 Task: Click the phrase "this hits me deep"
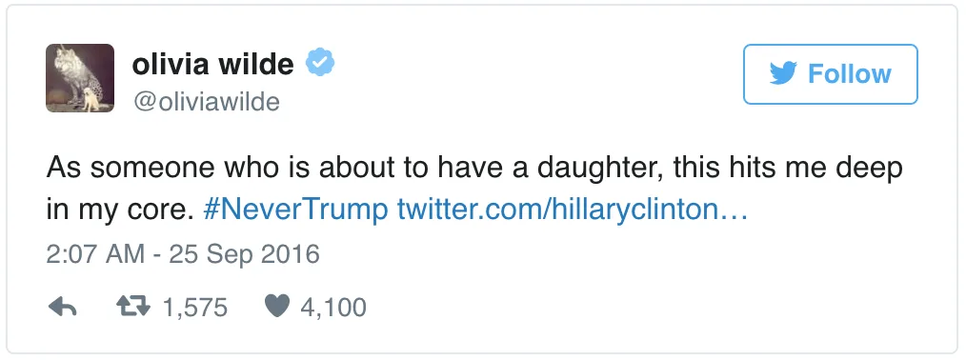coord(788,168)
